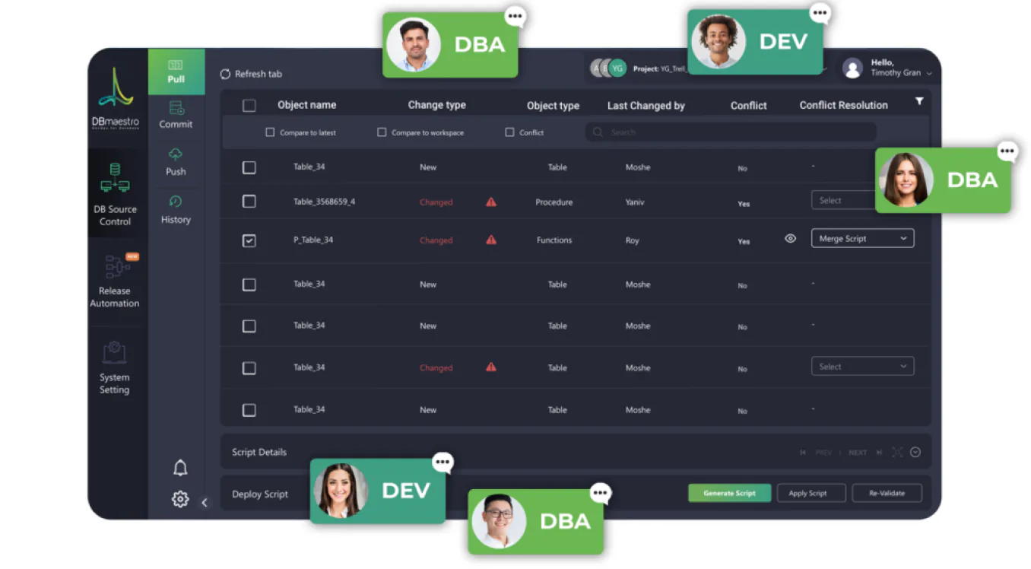
Task: Open the table filter funnel icon
Action: tap(919, 101)
